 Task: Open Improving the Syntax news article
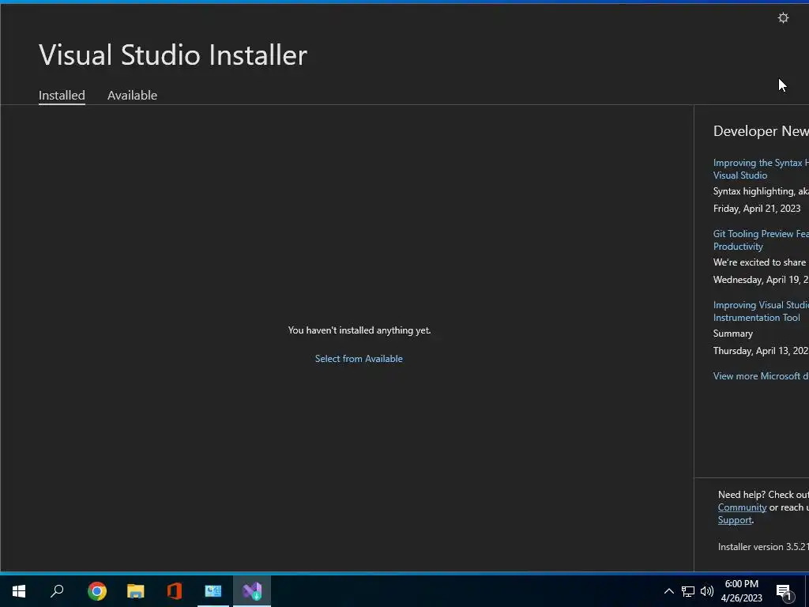(x=761, y=169)
